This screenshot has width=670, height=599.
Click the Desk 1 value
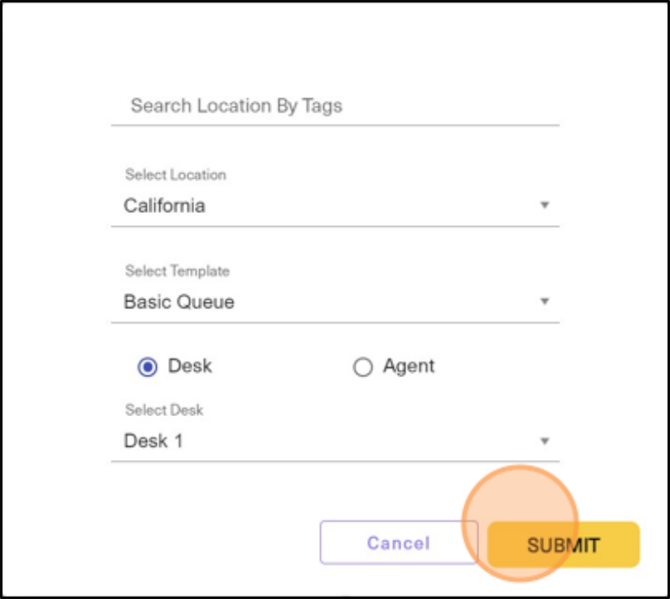153,441
